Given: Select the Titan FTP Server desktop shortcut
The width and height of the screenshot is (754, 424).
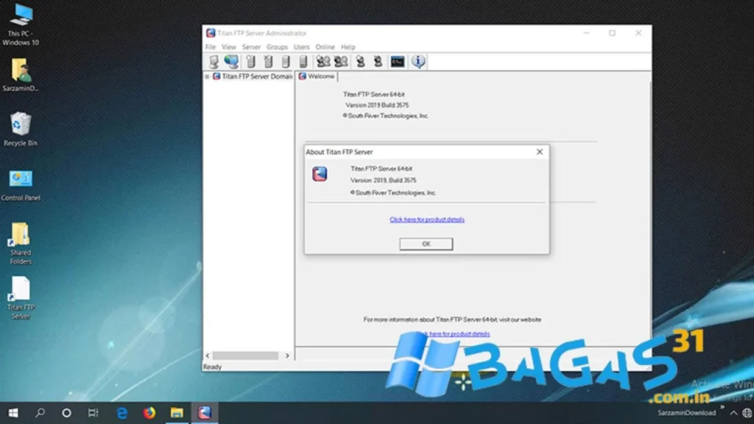Looking at the screenshot, I should [21, 298].
